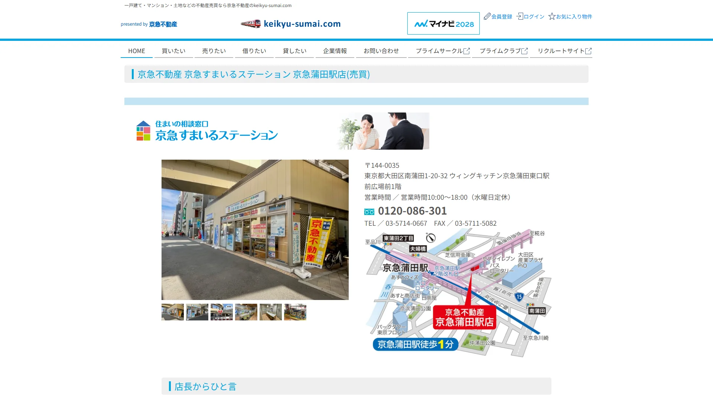Viewport: 713px width, 401px height.
Task: Click the login arrow icon
Action: pos(520,16)
